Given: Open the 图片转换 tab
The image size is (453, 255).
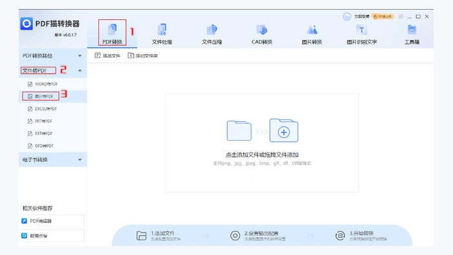Looking at the screenshot, I should click(312, 34).
